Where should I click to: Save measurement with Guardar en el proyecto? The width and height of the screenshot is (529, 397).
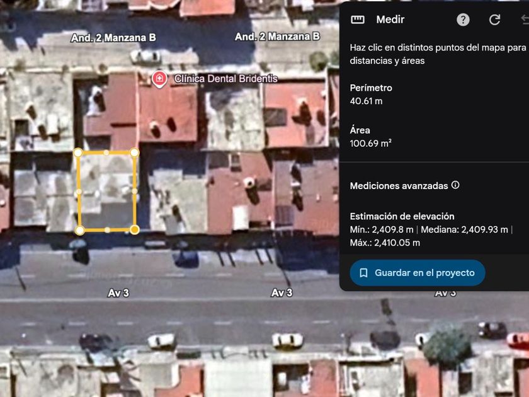click(x=417, y=273)
